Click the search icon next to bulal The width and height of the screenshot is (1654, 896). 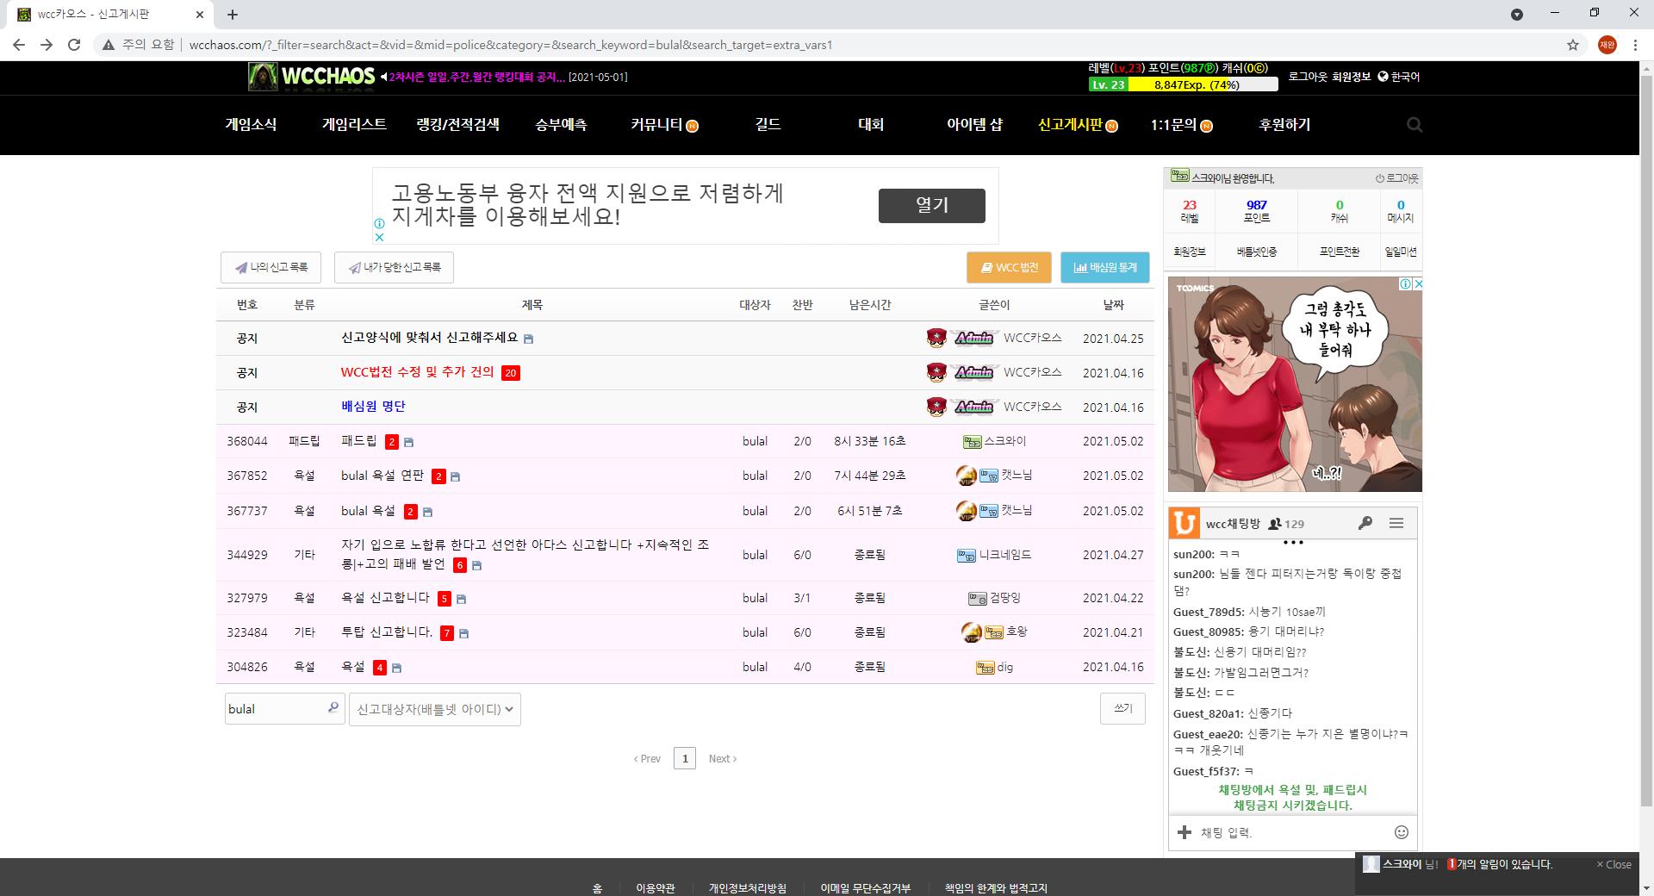tap(333, 707)
